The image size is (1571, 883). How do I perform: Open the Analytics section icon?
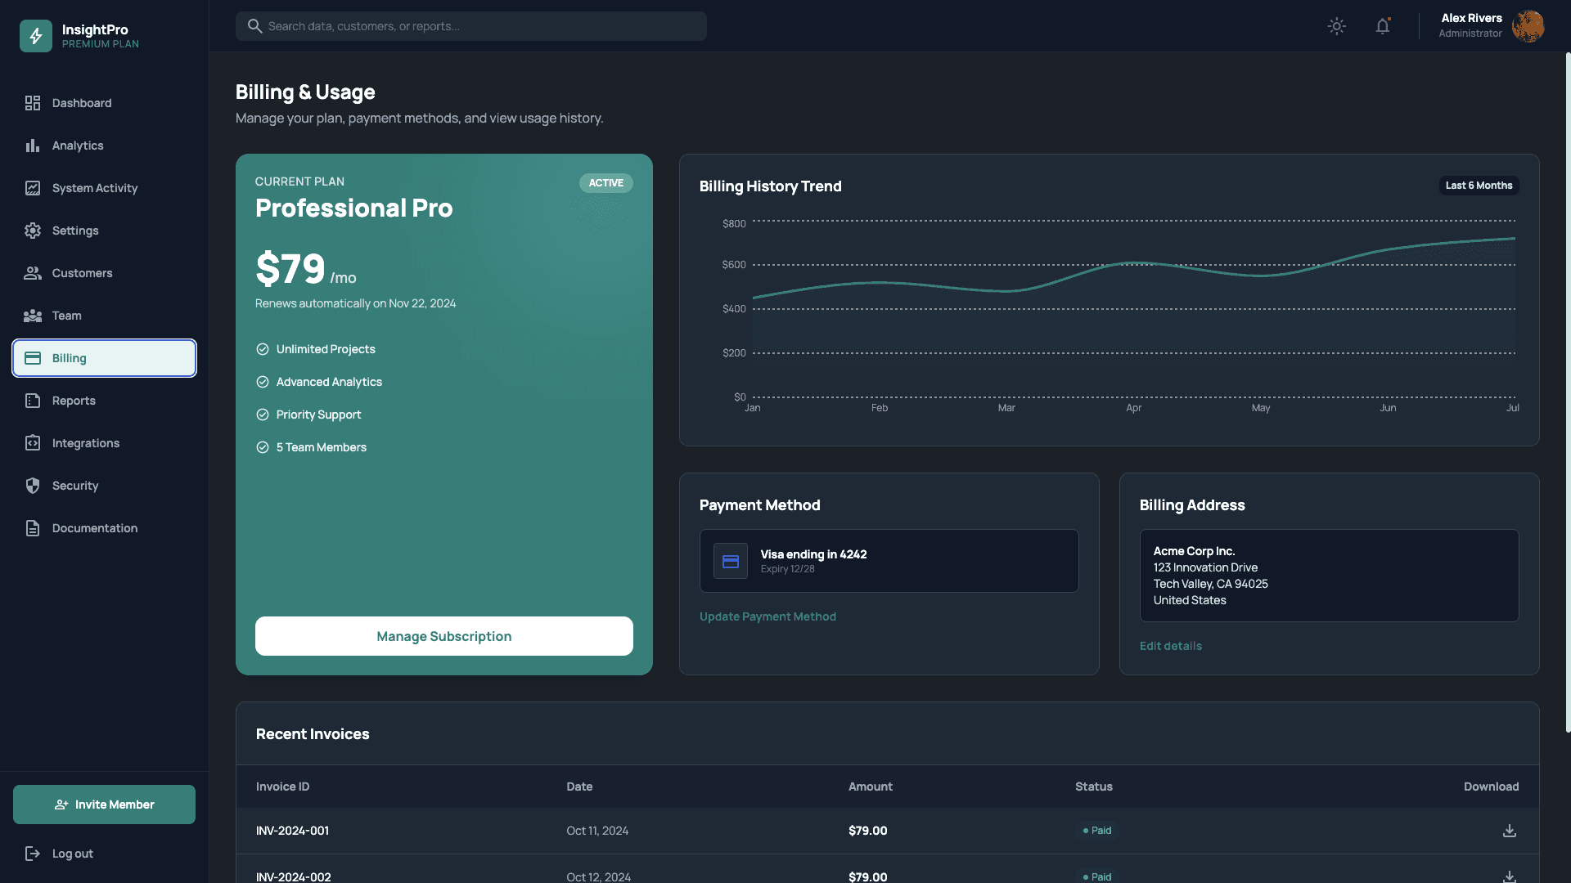pyautogui.click(x=33, y=146)
